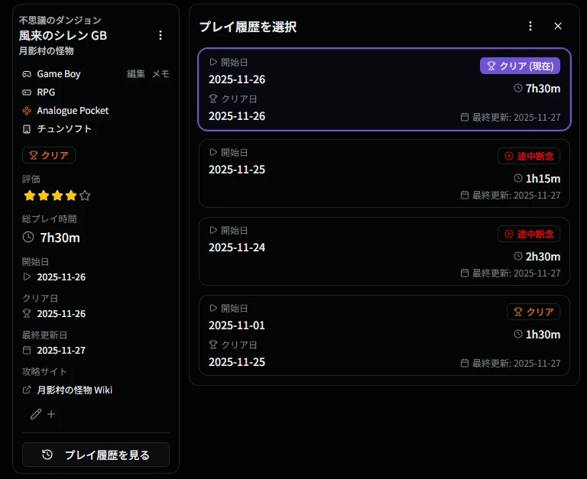The height and width of the screenshot is (479, 587).
Task: Click the 編集 edit link
Action: (x=135, y=74)
